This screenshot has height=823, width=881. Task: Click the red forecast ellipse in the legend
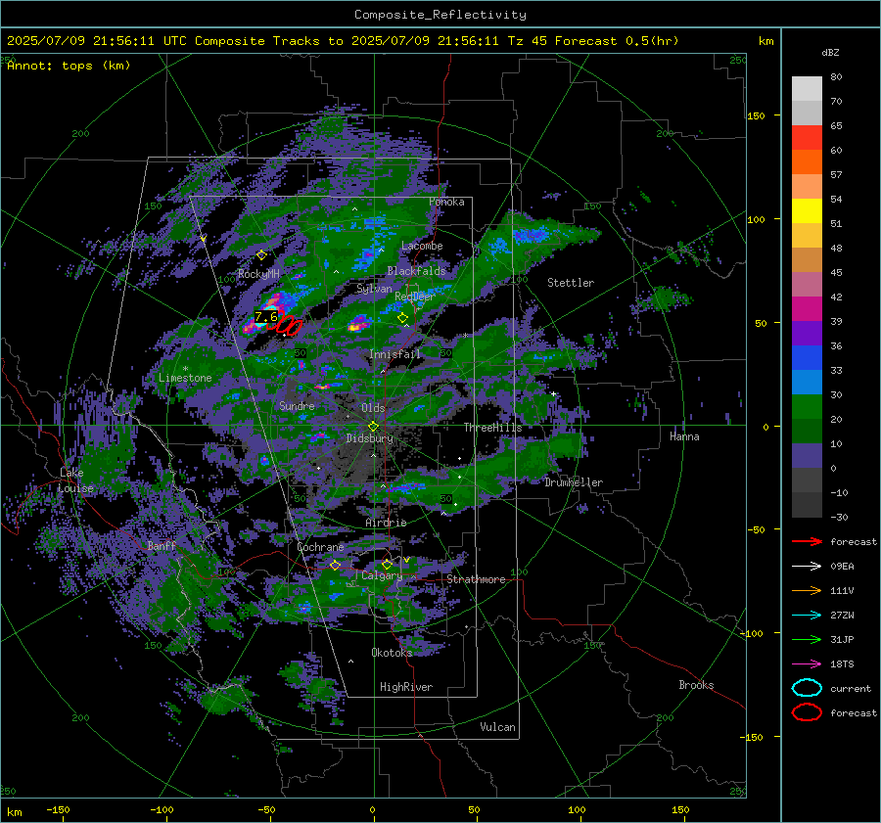(x=807, y=712)
